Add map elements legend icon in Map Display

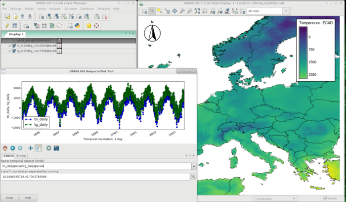tap(235, 11)
